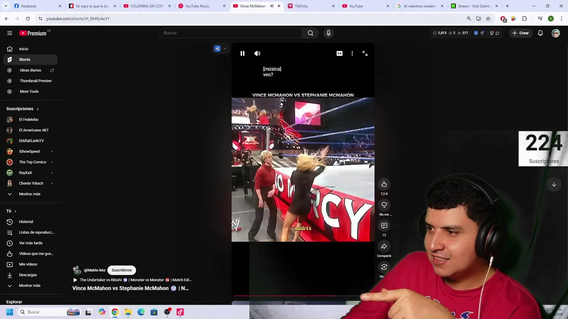Open the YouTube hamburger guide menu
Viewport: 568px width, 319px height.
[x=9, y=33]
